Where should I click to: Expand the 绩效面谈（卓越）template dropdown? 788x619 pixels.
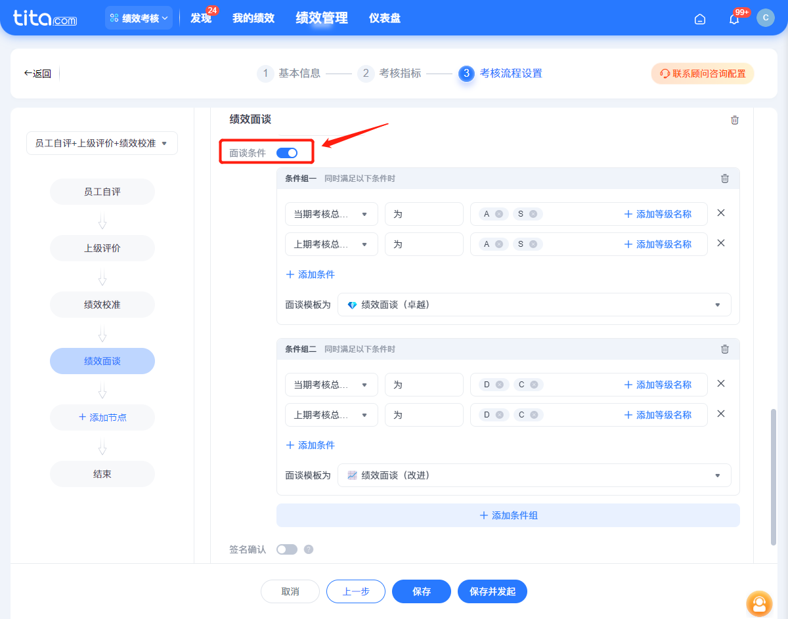pos(717,304)
